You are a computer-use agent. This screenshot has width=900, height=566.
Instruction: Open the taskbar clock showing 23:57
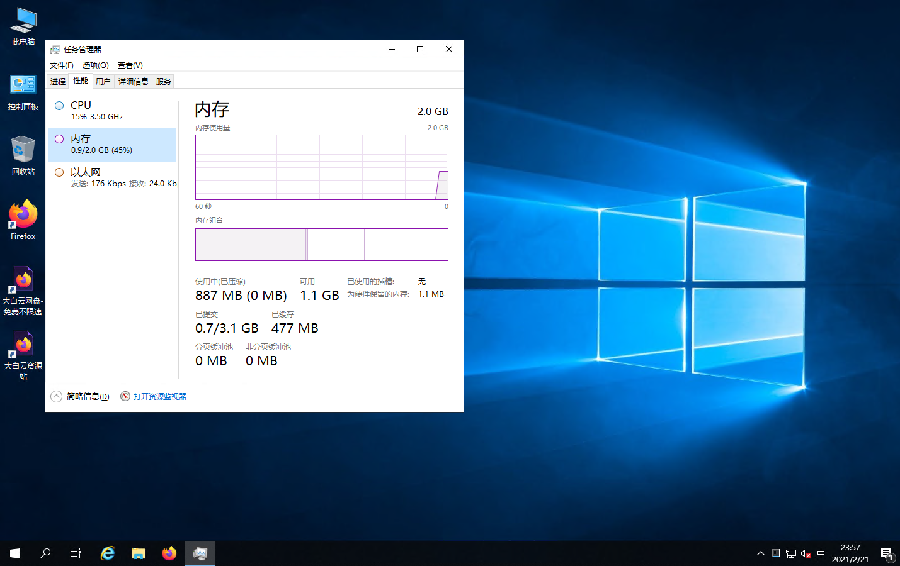pyautogui.click(x=850, y=553)
